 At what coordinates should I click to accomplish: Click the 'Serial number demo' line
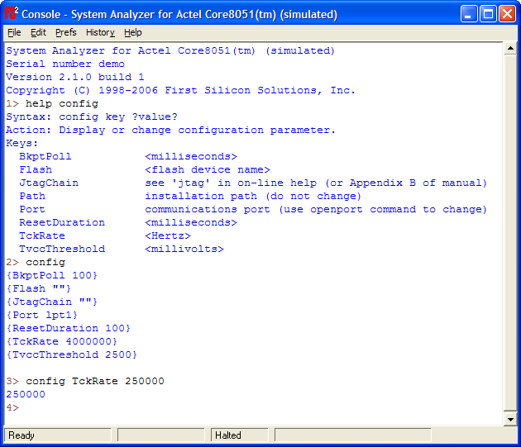pos(65,64)
